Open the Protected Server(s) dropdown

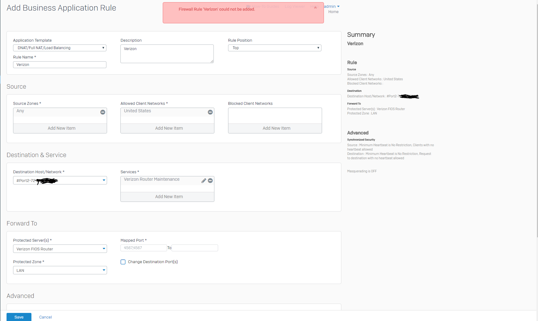pyautogui.click(x=60, y=249)
